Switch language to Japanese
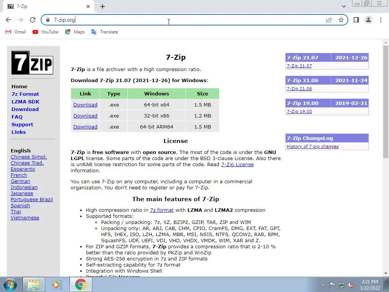Screen dimensions: 389x292 tap(22, 194)
